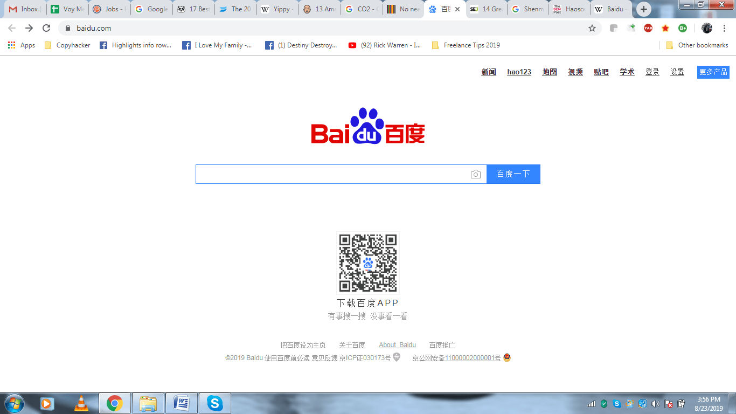Click the 设置 settings link
This screenshot has width=736, height=414.
tap(677, 72)
